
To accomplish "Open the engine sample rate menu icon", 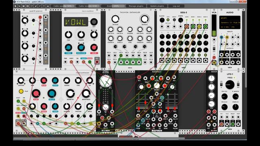I will point(40,6).
